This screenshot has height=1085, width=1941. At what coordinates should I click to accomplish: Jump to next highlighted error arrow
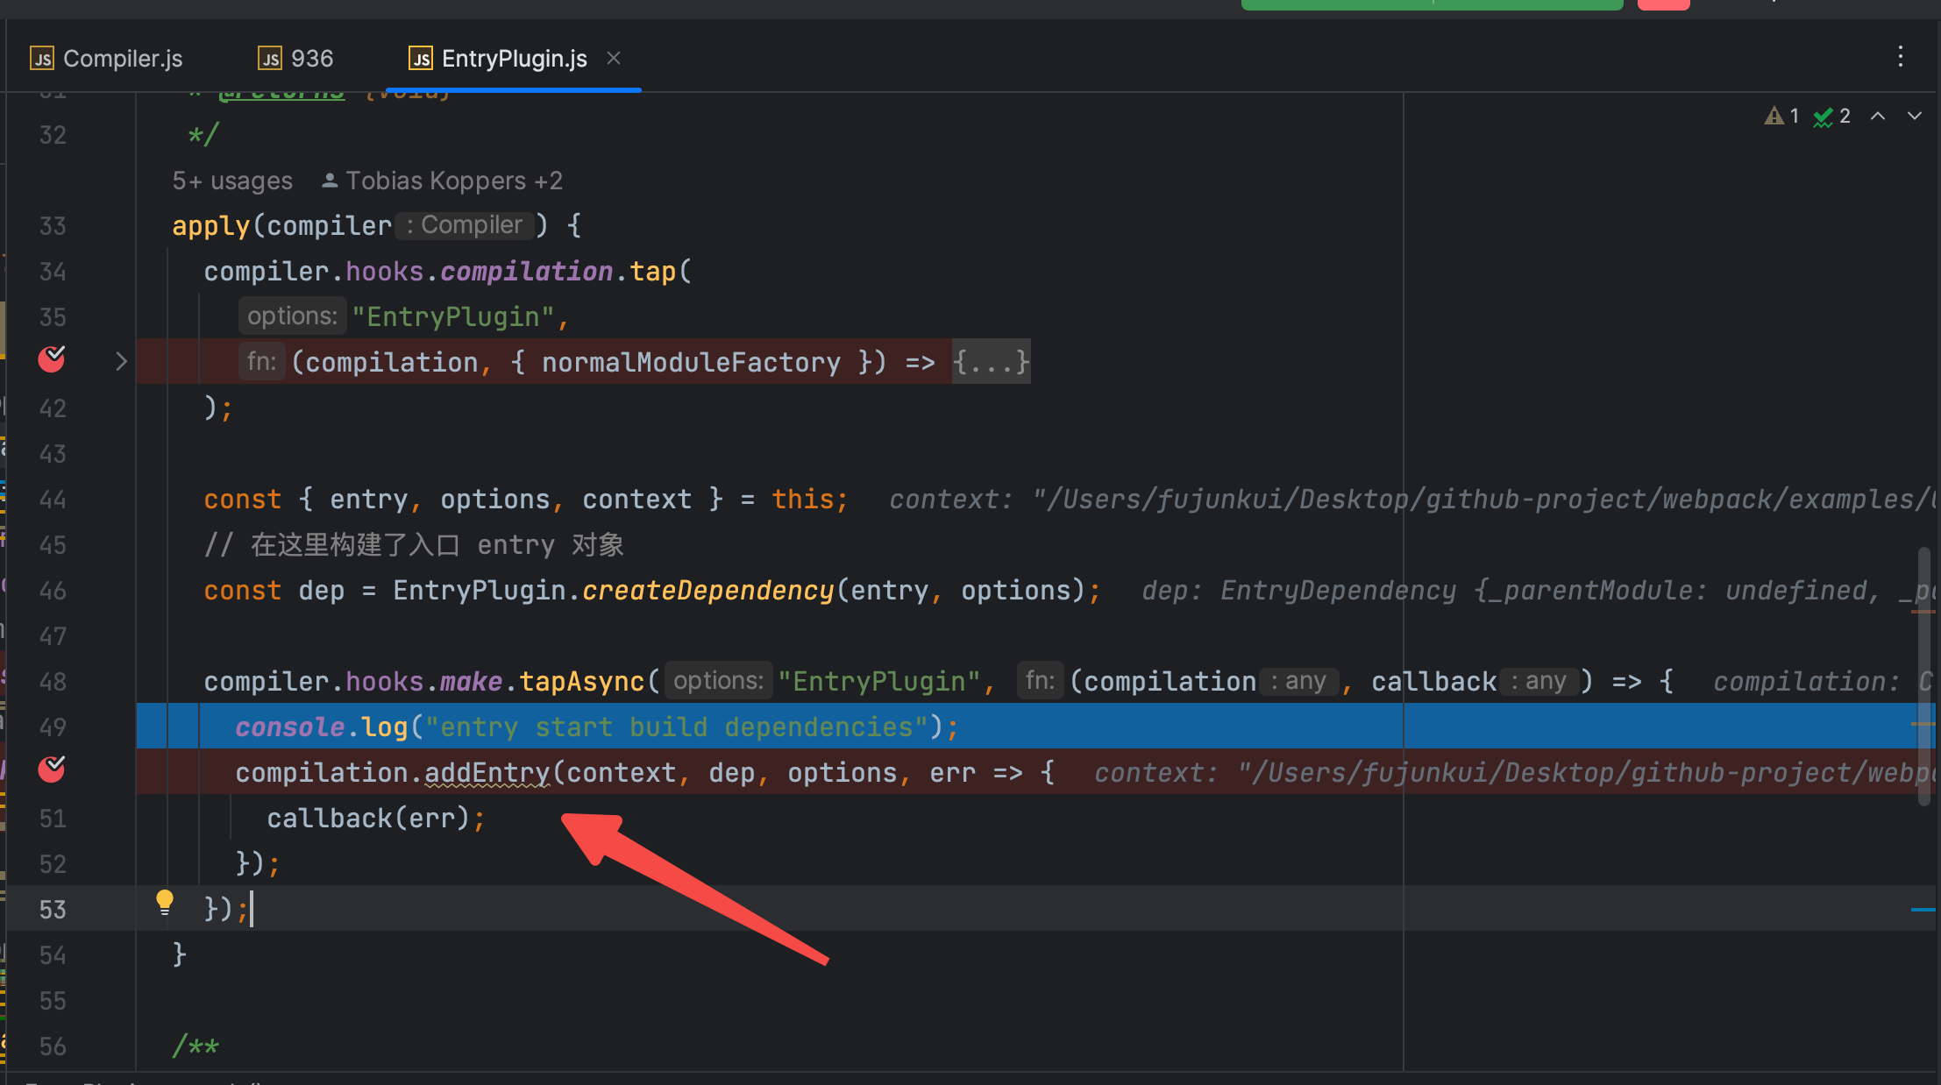tap(1915, 117)
